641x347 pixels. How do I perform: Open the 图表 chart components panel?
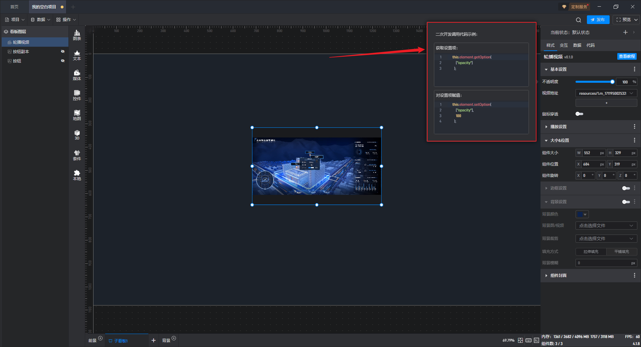point(77,35)
